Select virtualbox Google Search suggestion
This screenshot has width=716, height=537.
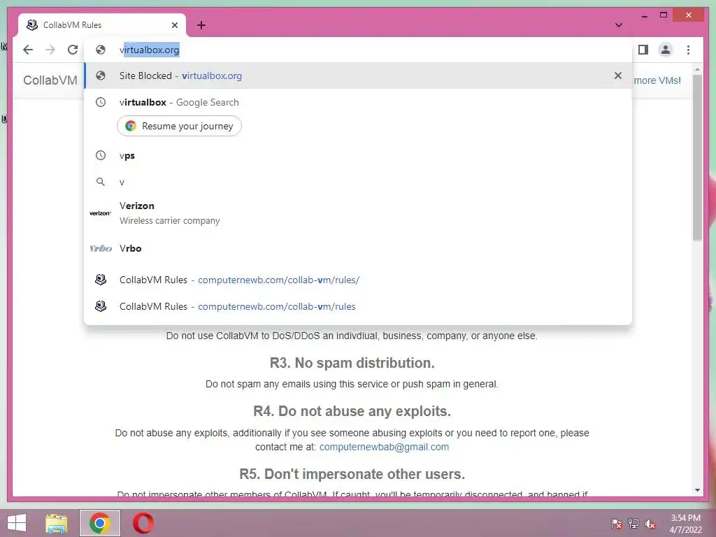tap(359, 102)
